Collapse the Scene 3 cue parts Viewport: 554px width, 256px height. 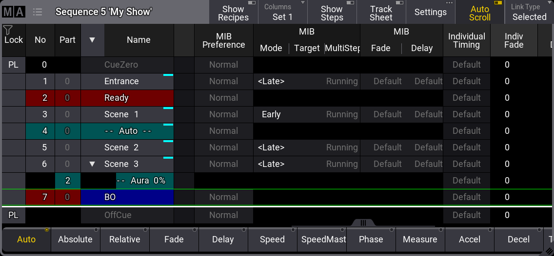92,164
